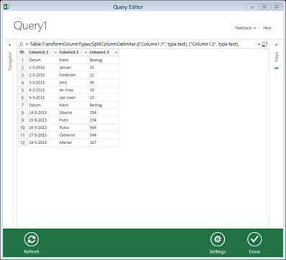Click the table corner menu icon
The image size is (286, 260).
(22, 52)
